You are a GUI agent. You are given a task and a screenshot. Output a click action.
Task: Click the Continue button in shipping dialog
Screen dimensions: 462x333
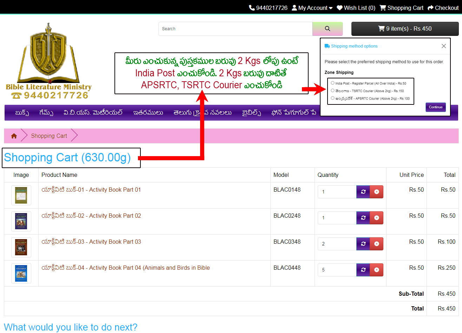click(436, 107)
